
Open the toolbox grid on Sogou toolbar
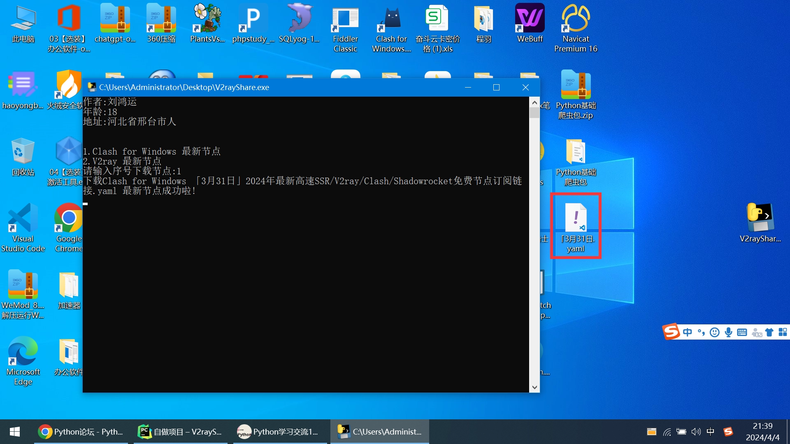[x=783, y=332]
